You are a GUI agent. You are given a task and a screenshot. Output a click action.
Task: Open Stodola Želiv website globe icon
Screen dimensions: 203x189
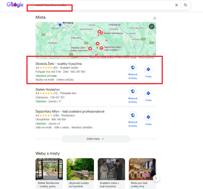click(133, 67)
